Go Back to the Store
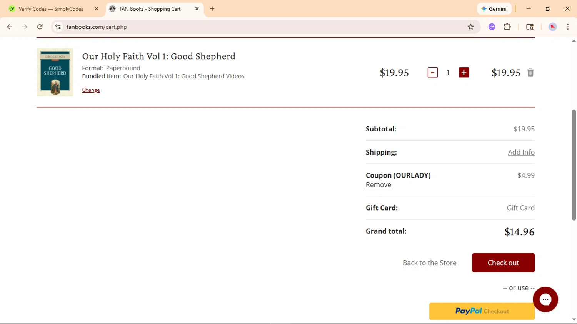 tap(430, 263)
